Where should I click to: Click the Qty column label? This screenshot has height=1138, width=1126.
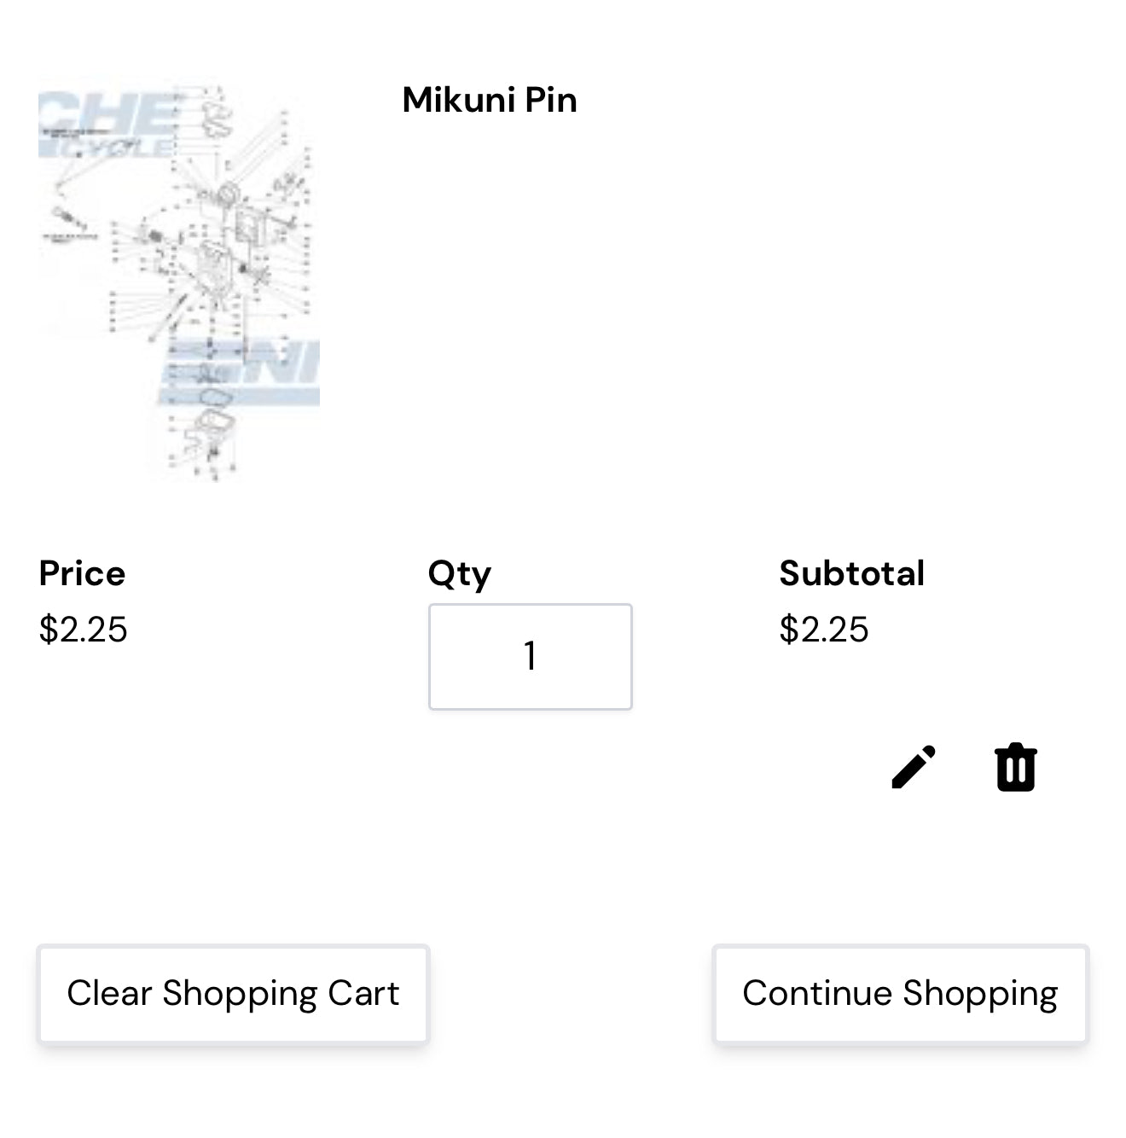pos(459,575)
